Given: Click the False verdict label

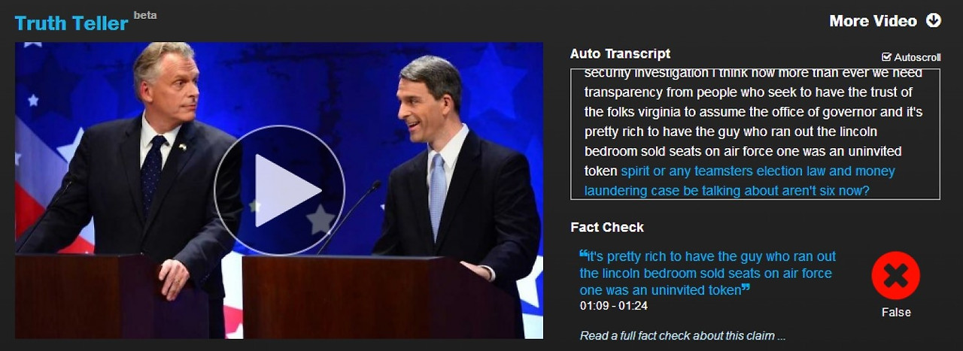Looking at the screenshot, I should [896, 312].
